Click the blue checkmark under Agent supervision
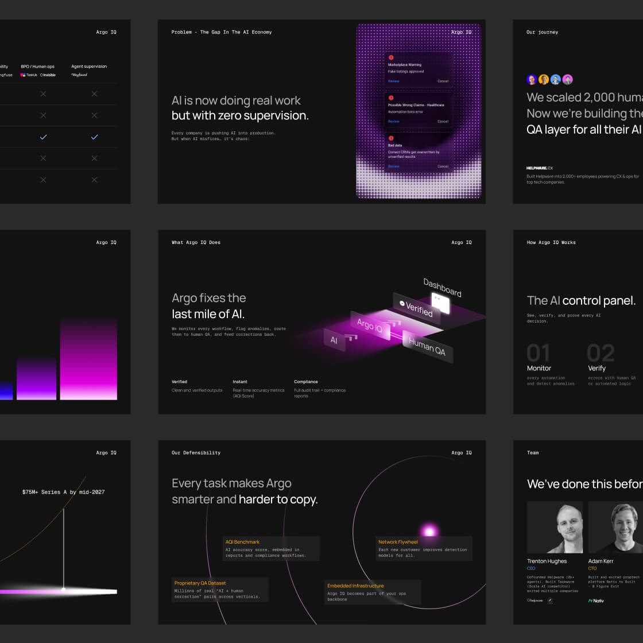 94,137
